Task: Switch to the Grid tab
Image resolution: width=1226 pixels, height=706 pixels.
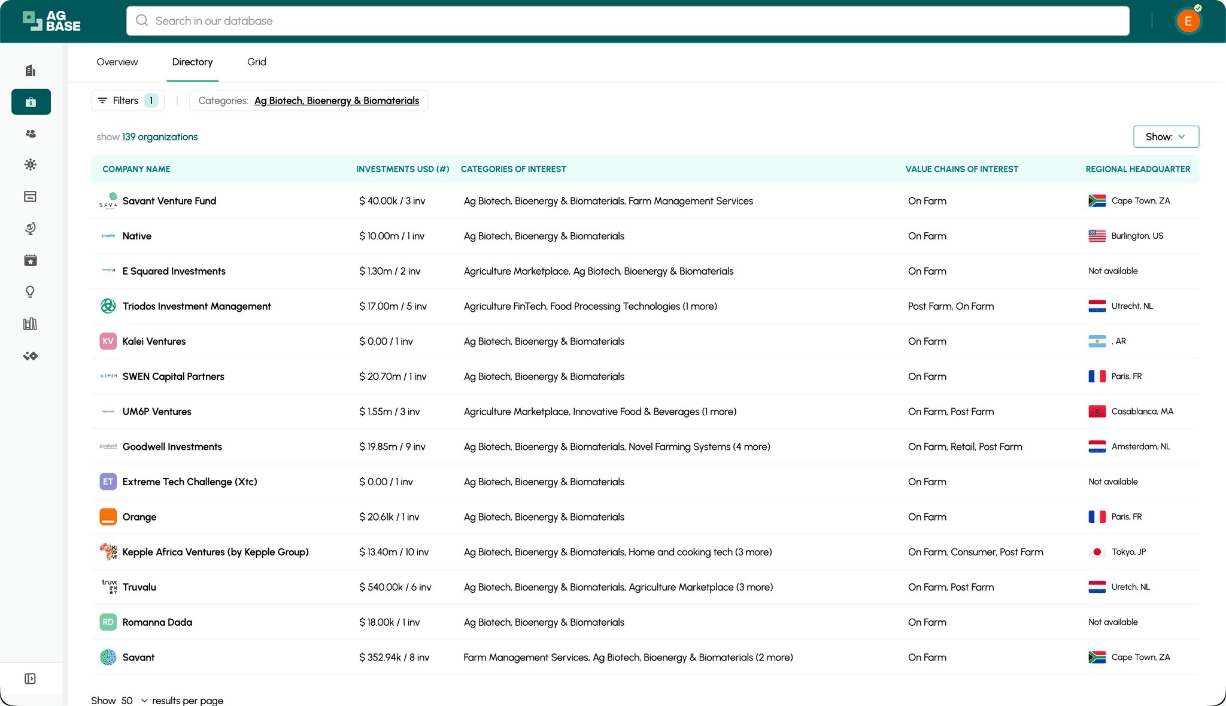Action: click(x=256, y=62)
